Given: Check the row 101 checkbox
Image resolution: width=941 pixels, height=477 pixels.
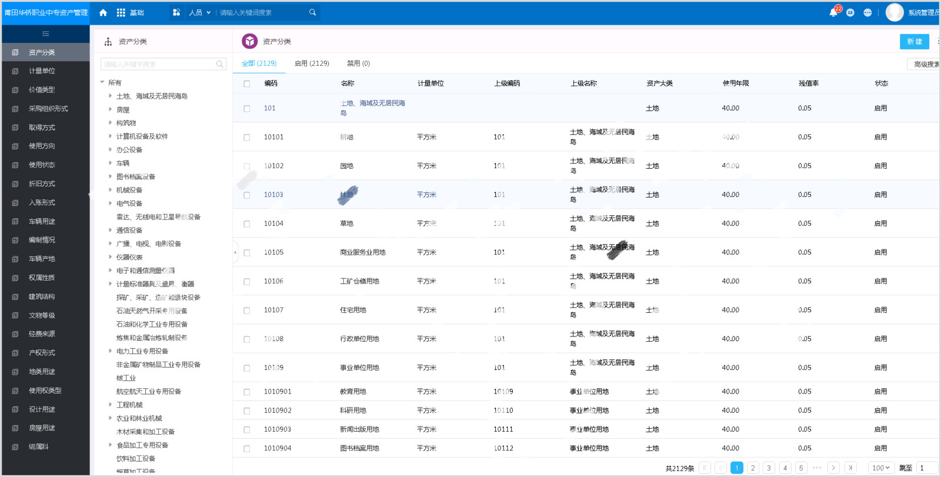Looking at the screenshot, I should 247,109.
